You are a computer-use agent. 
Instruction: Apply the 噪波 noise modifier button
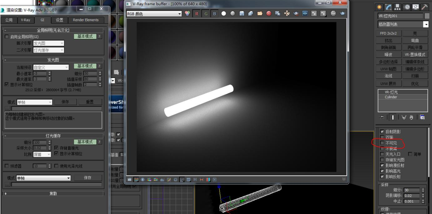tap(388, 55)
